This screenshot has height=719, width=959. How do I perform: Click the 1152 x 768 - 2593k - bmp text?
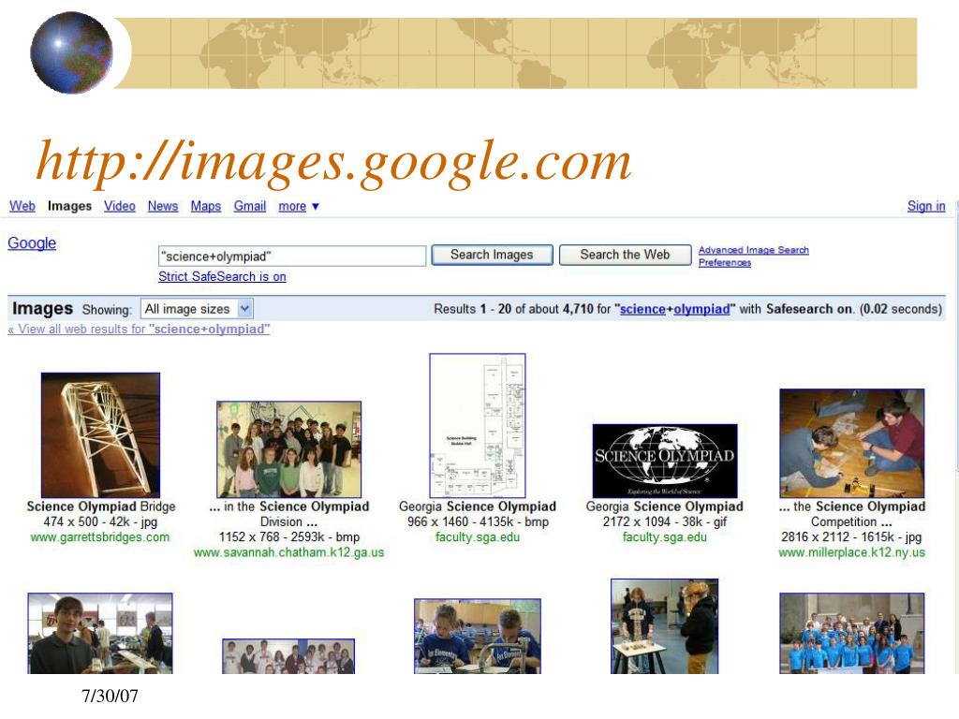point(289,536)
